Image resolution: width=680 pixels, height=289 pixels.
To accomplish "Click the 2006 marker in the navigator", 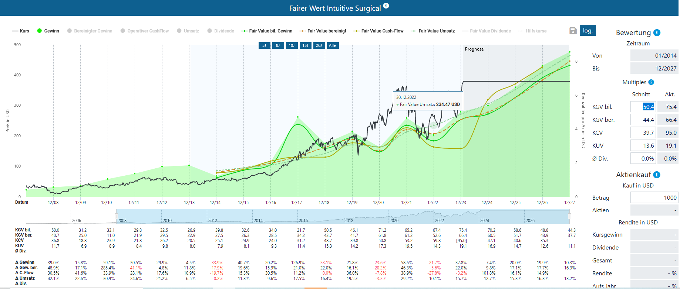I will click(77, 221).
